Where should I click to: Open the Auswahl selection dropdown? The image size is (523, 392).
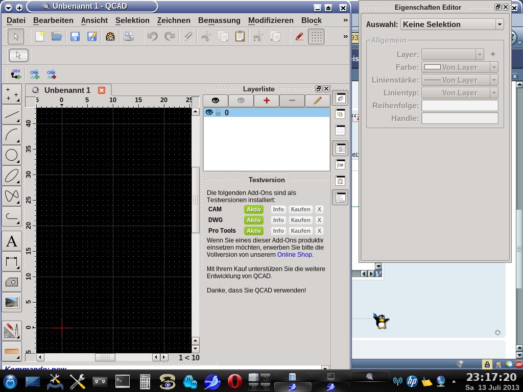tap(451, 24)
